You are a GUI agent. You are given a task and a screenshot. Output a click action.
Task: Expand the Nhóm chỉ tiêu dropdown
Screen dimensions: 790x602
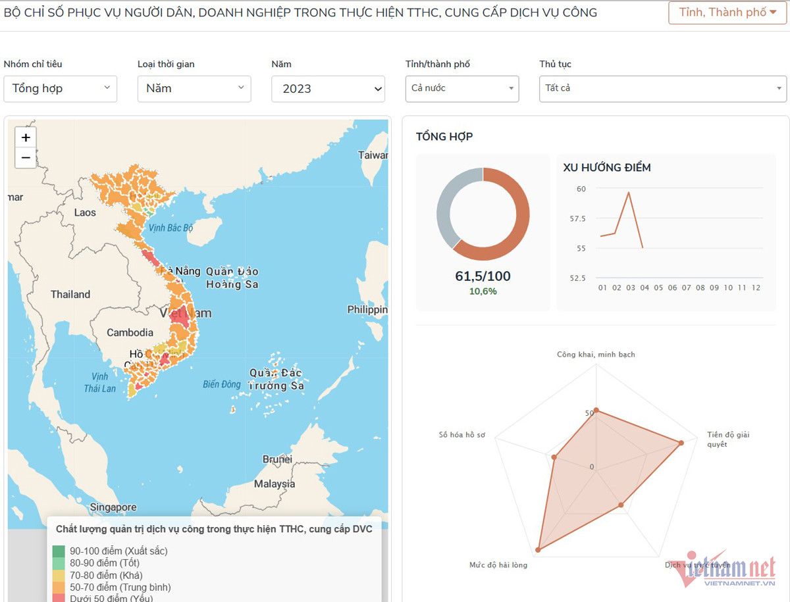point(60,89)
